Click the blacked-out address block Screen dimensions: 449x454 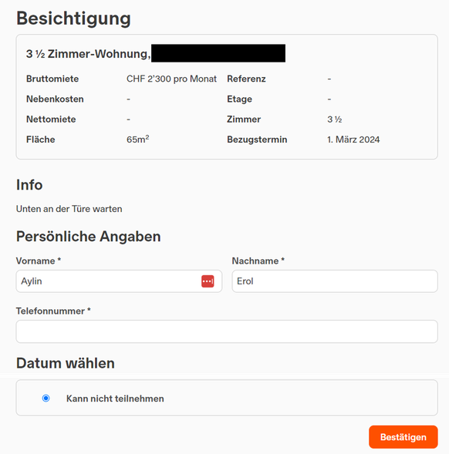pyautogui.click(x=218, y=53)
